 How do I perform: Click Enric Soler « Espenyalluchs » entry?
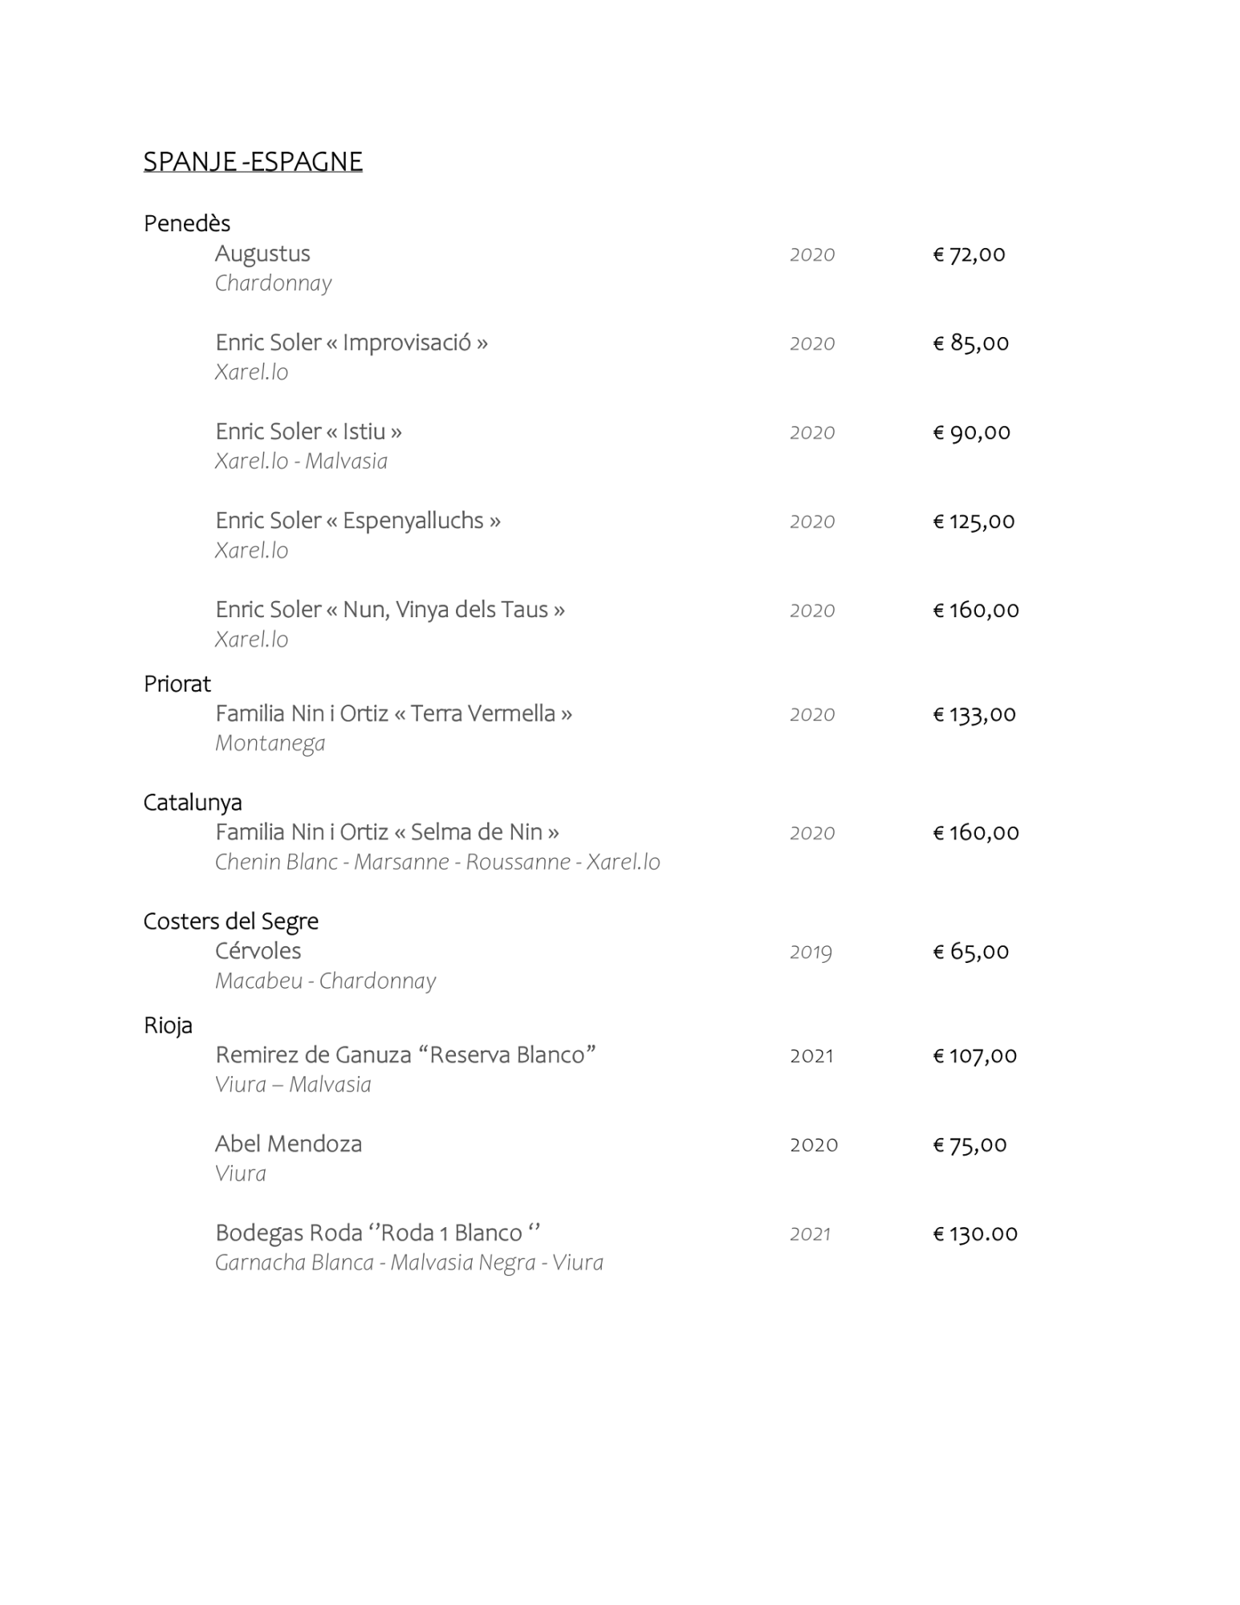358,521
